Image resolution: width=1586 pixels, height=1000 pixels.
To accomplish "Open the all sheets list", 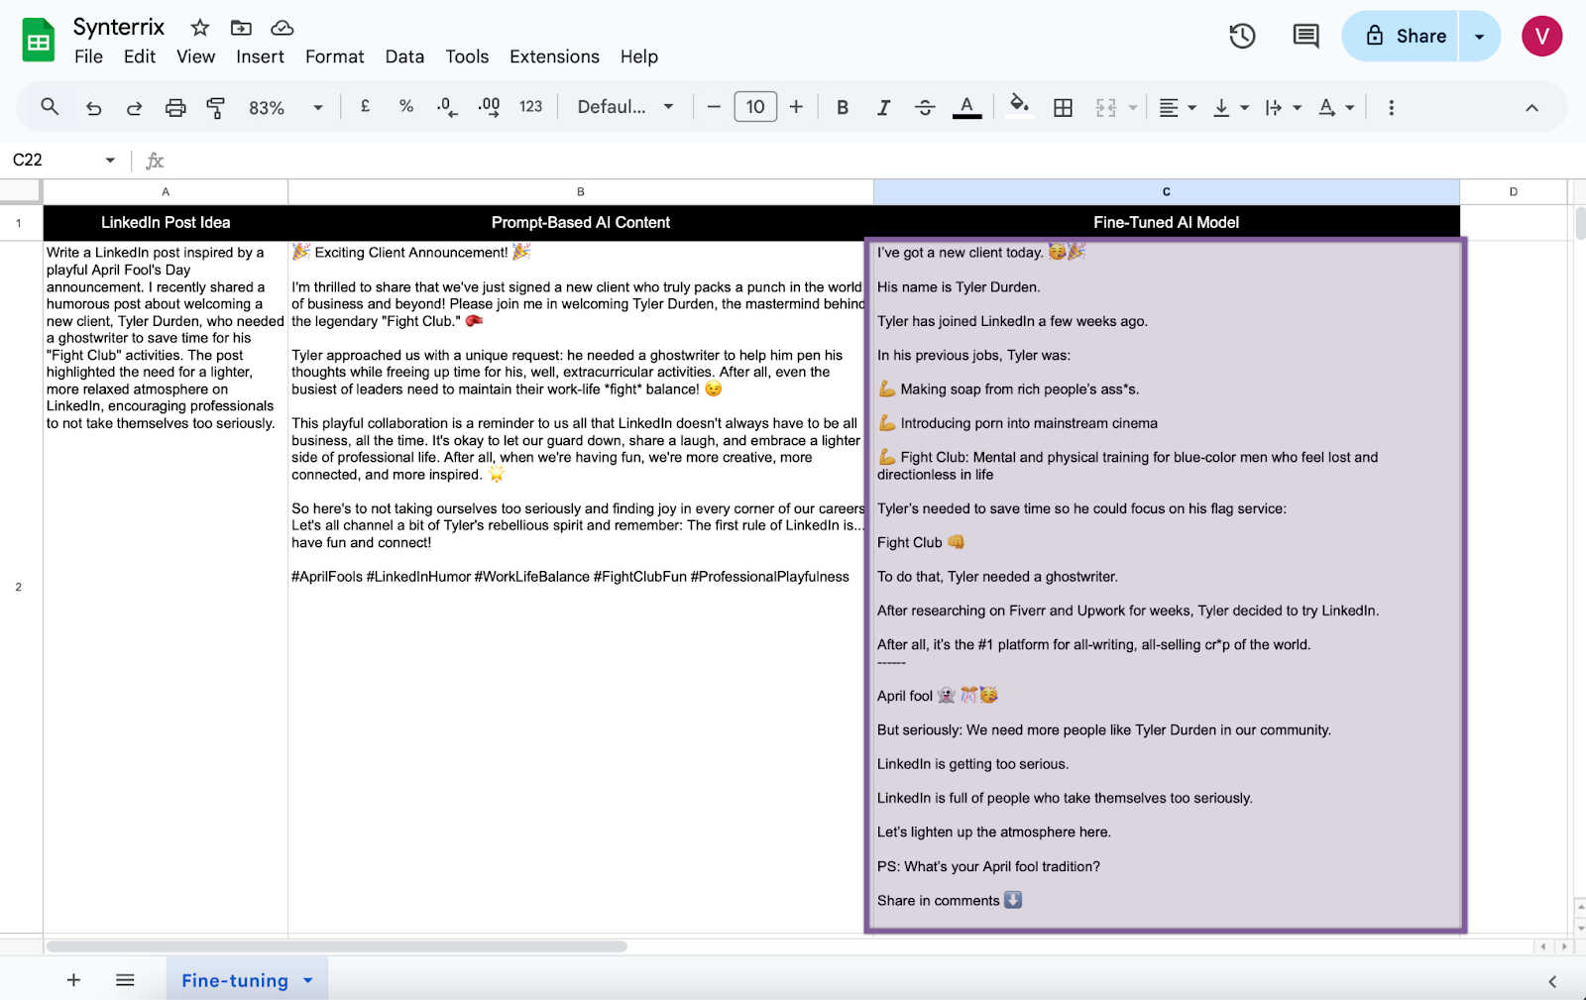I will pyautogui.click(x=125, y=980).
